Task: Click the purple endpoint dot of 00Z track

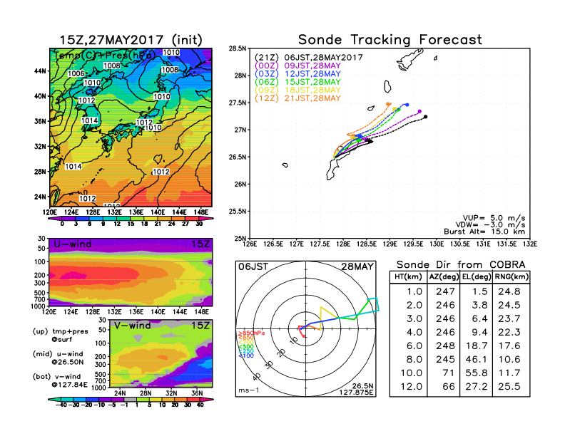Action: pyautogui.click(x=419, y=112)
